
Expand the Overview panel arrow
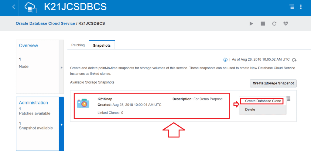[61, 68]
